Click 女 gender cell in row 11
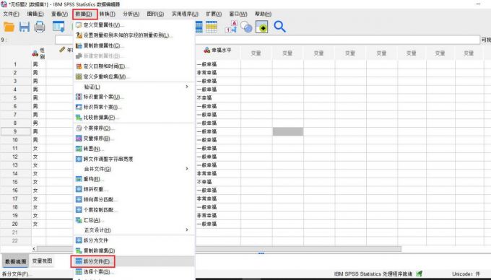The height and width of the screenshot is (280, 491). tap(39, 148)
